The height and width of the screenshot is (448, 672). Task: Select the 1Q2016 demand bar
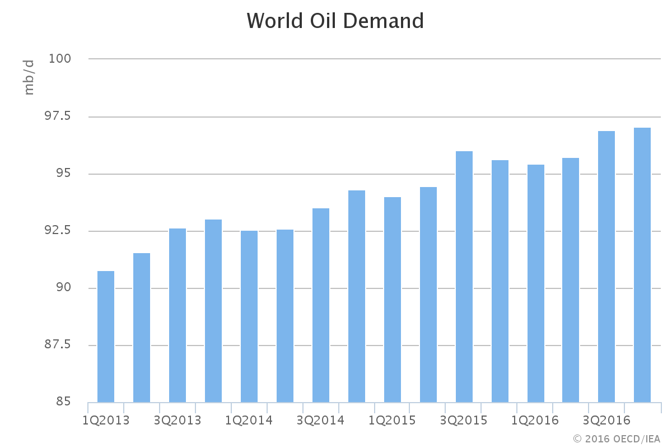click(x=536, y=283)
